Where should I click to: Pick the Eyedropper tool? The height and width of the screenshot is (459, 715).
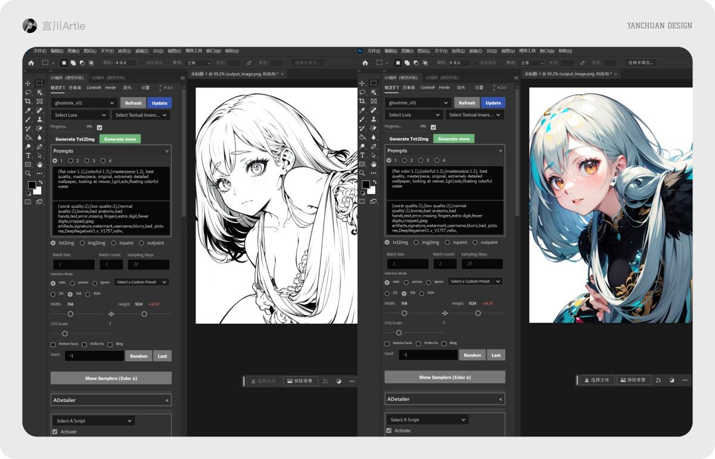pyautogui.click(x=27, y=110)
